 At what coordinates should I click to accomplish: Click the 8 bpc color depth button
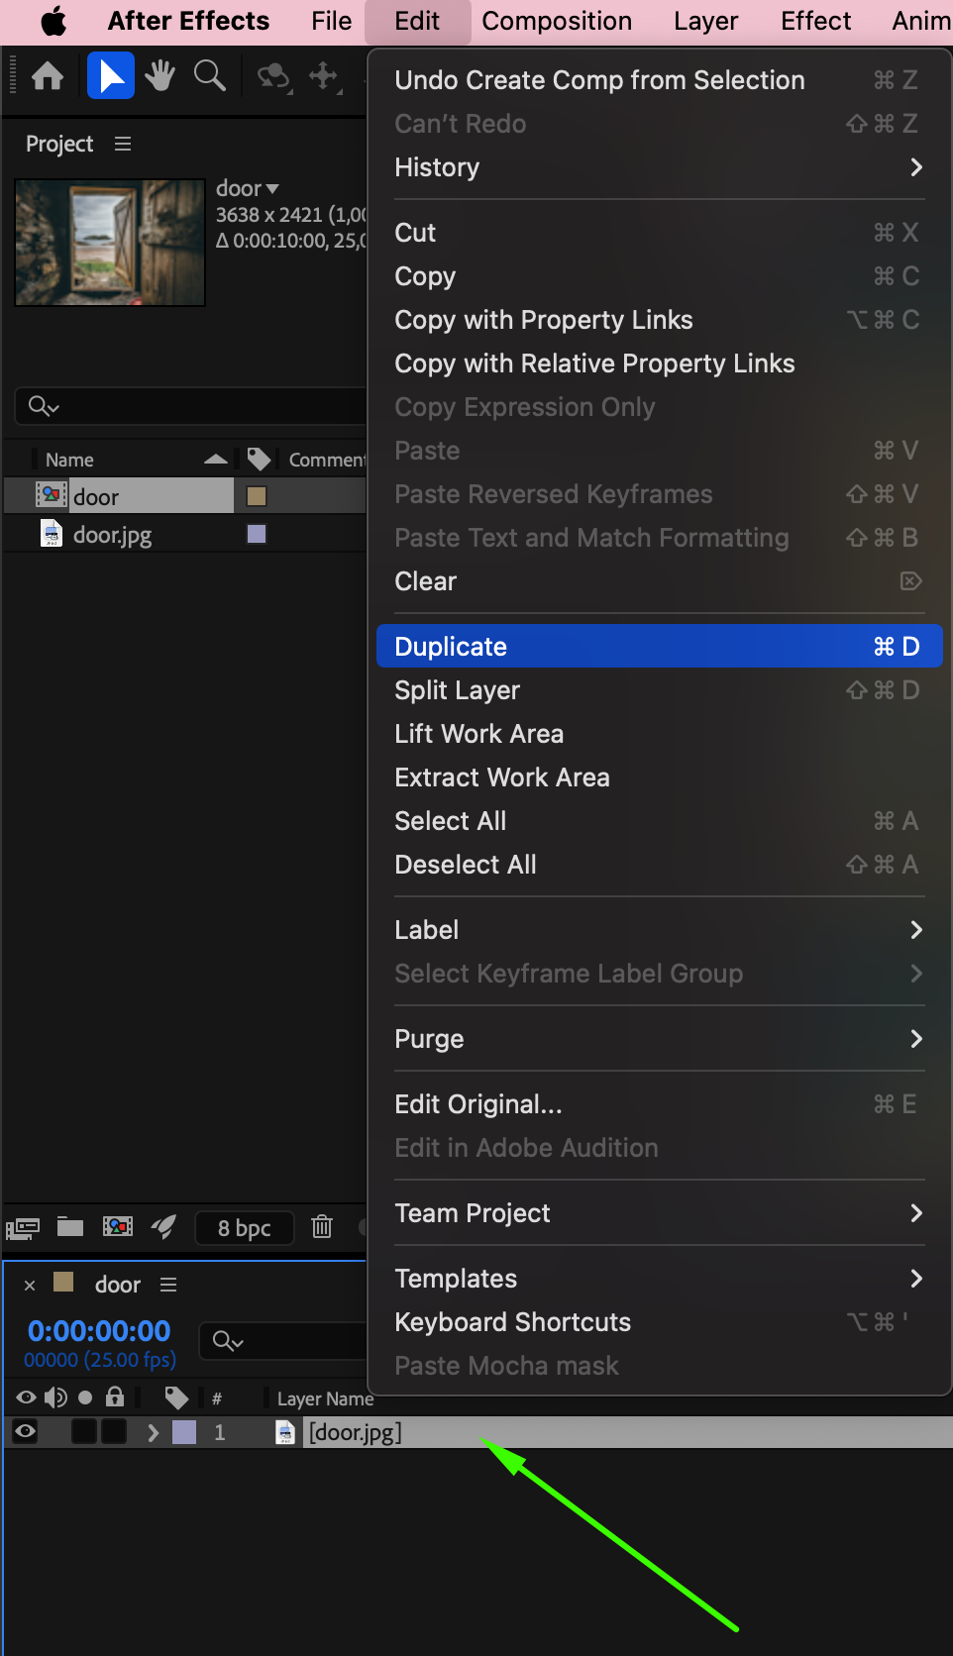(245, 1228)
